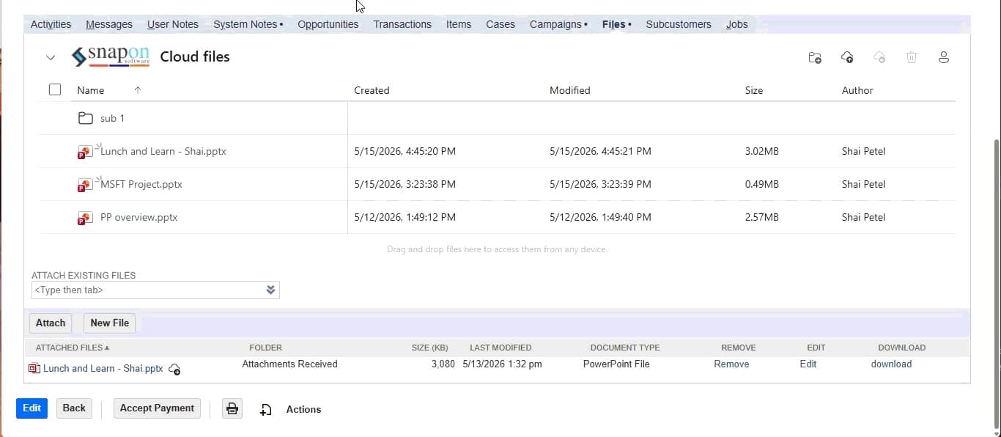The height and width of the screenshot is (437, 1001).
Task: Click created date 5/15/2026, 3:23:38 PM
Action: click(x=405, y=184)
